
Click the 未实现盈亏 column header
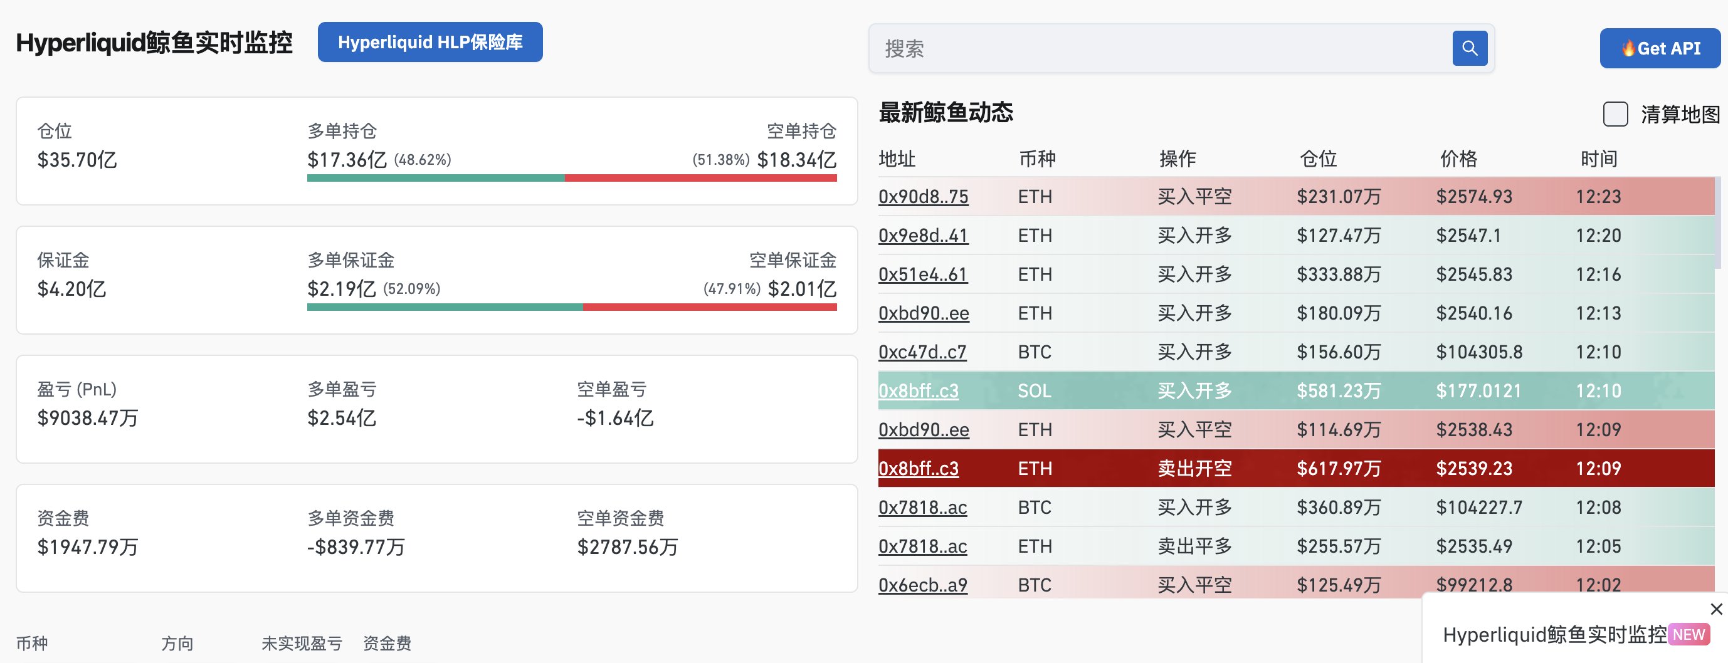point(302,644)
